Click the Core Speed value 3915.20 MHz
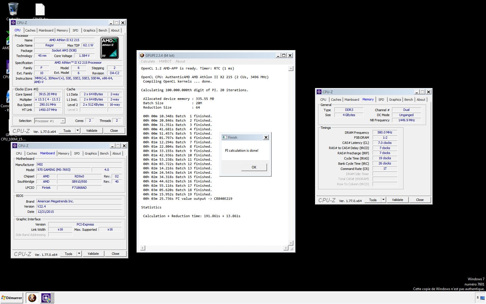 pyautogui.click(x=48, y=94)
